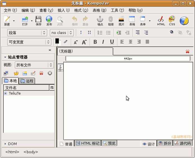Open the view filter (所有文件) dropdown
The width and height of the screenshot is (195, 158).
tap(34, 65)
